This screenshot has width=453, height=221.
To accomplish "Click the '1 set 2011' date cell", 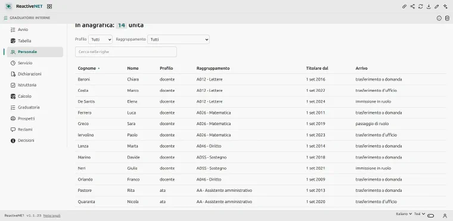I will [315, 113].
